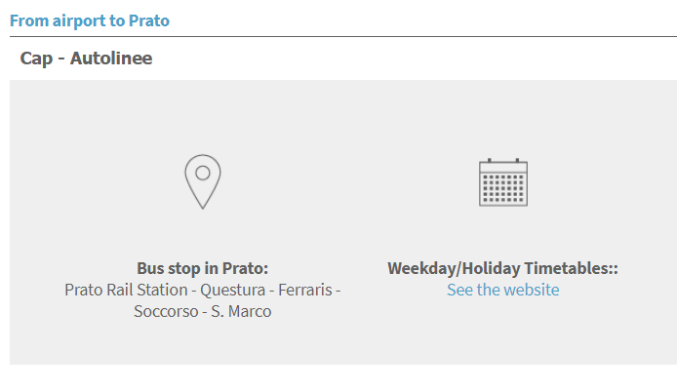Click the inner circle of the map pin

(x=203, y=173)
